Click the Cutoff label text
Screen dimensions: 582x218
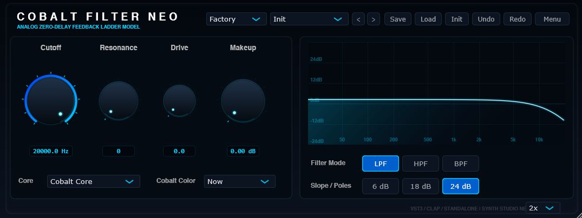[51, 47]
